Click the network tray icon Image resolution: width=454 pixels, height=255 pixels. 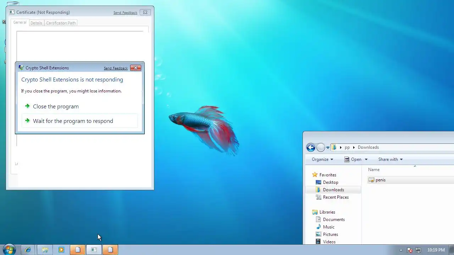(x=418, y=250)
